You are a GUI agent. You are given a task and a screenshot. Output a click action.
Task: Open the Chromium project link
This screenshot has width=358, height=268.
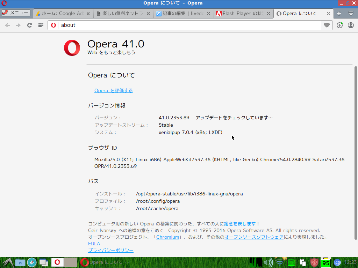tap(167, 237)
